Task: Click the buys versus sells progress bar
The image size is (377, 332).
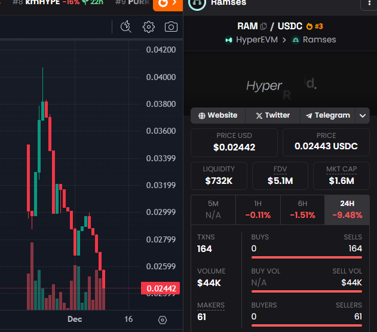Action: click(x=306, y=257)
